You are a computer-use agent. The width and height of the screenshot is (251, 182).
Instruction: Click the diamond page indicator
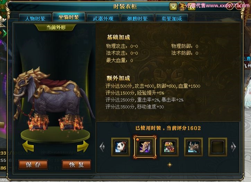(x=170, y=165)
